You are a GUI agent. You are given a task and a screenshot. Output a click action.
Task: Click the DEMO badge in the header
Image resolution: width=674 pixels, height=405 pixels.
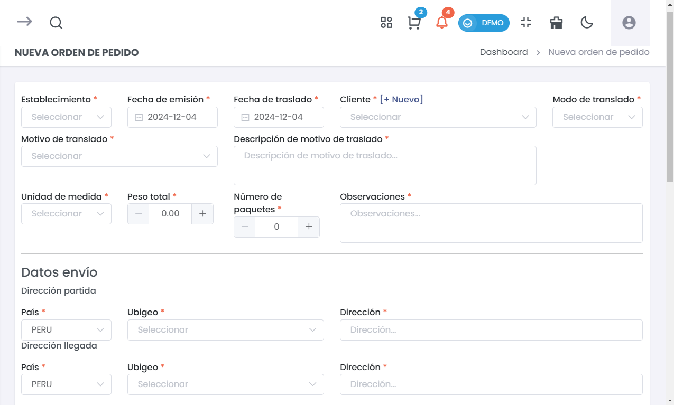pos(484,23)
